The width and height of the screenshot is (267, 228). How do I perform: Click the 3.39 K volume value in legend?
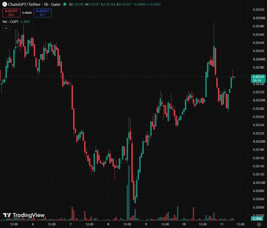(25, 22)
